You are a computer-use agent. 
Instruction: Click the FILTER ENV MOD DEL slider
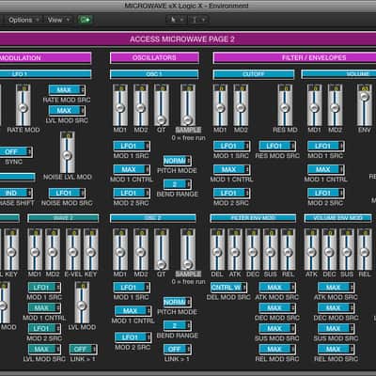[x=217, y=249]
